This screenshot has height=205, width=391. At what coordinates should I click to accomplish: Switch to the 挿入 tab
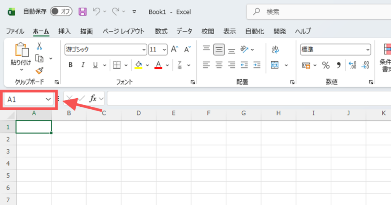pyautogui.click(x=64, y=31)
